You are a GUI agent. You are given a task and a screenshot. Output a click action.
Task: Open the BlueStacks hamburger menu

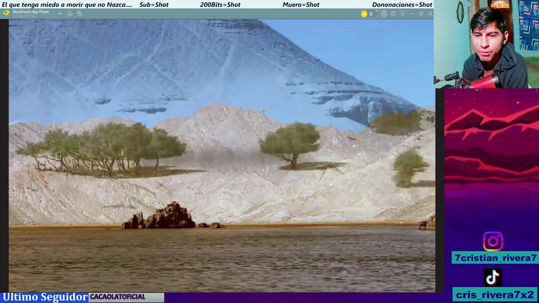tap(403, 14)
